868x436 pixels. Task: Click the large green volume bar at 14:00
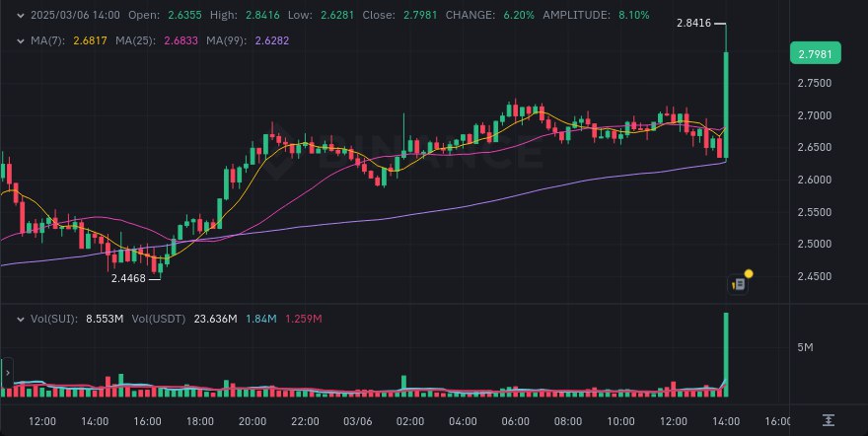726,355
